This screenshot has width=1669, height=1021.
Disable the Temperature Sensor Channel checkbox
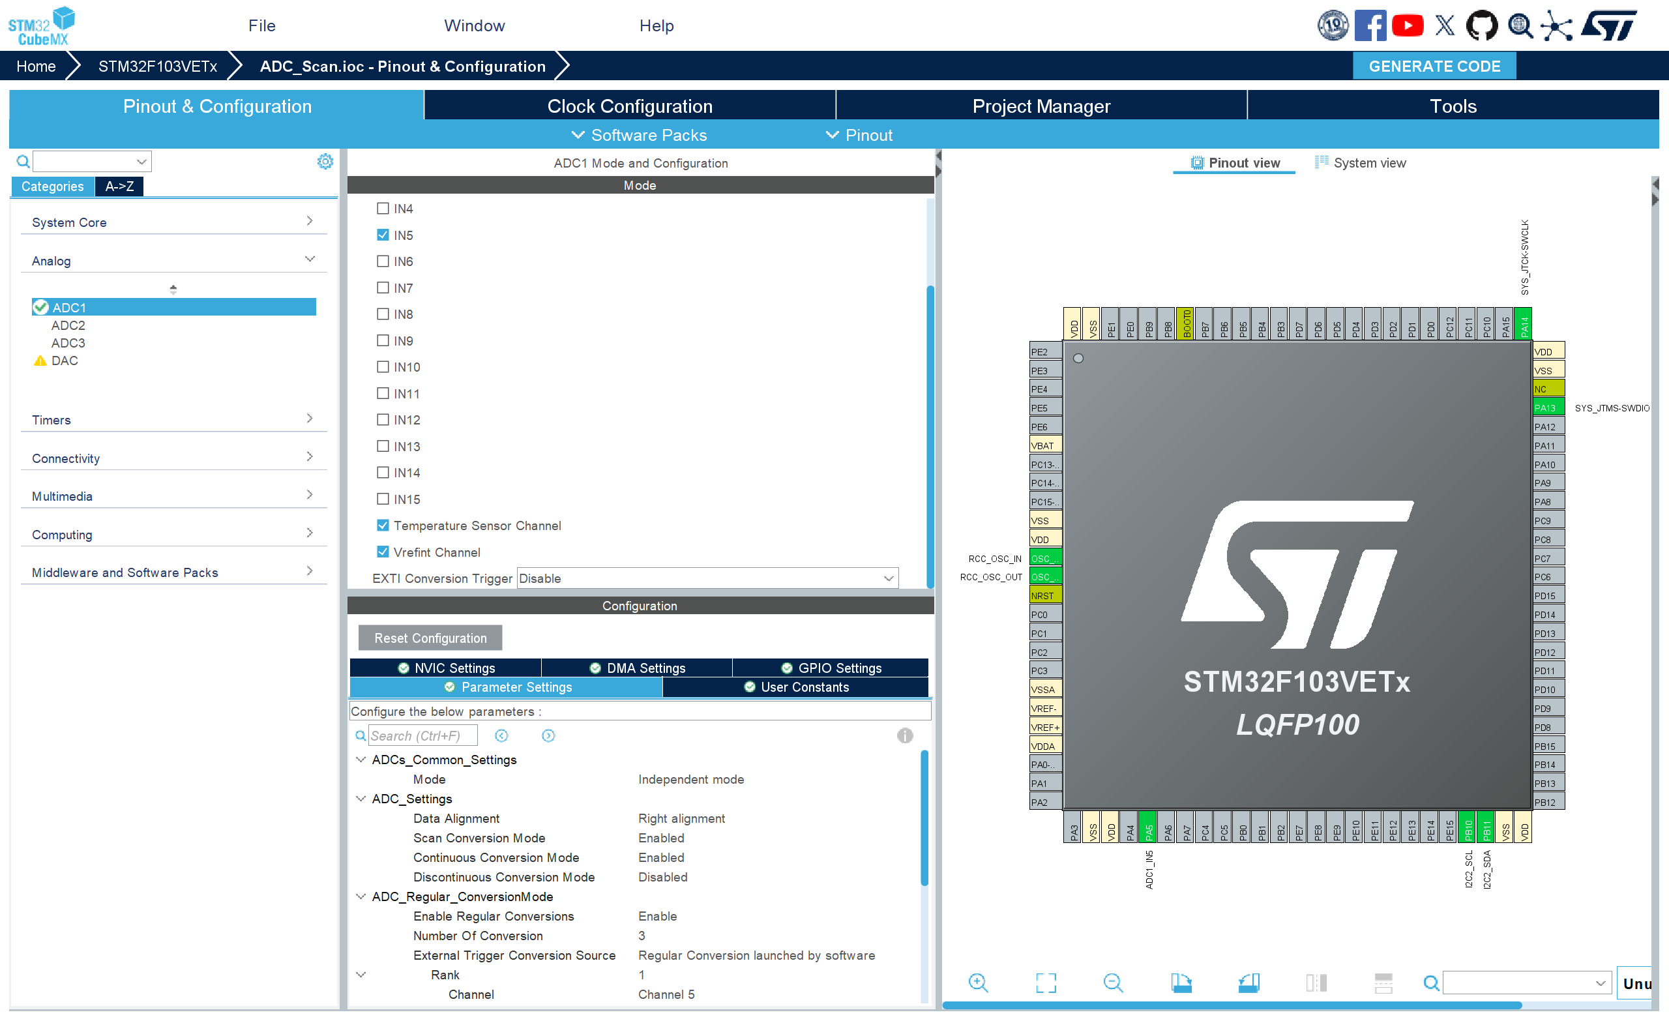[383, 525]
